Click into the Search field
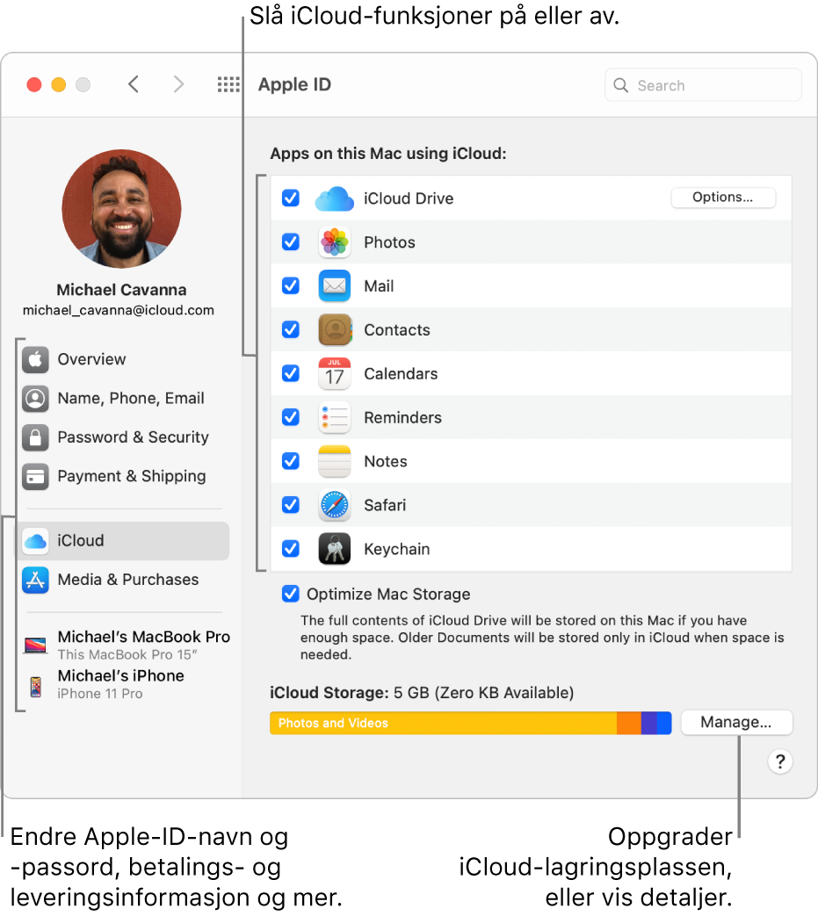The height and width of the screenshot is (916, 818). (703, 85)
